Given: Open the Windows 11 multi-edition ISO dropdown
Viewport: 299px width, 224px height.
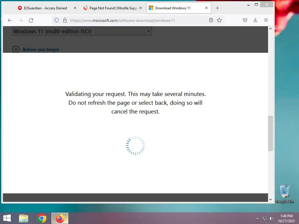Looking at the screenshot, I should pos(82,31).
